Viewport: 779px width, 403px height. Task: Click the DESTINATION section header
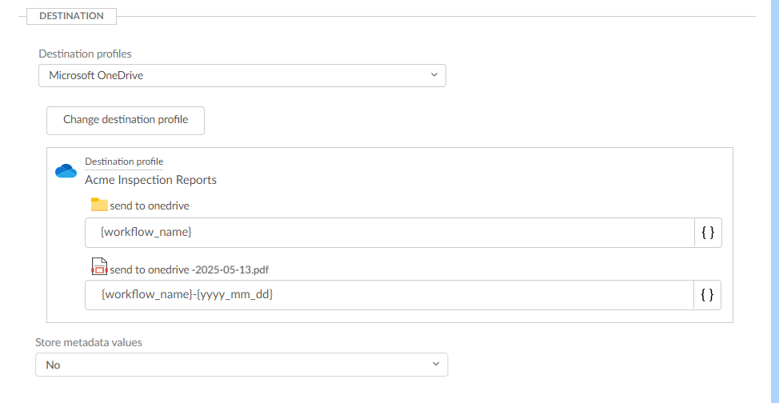[x=71, y=16]
